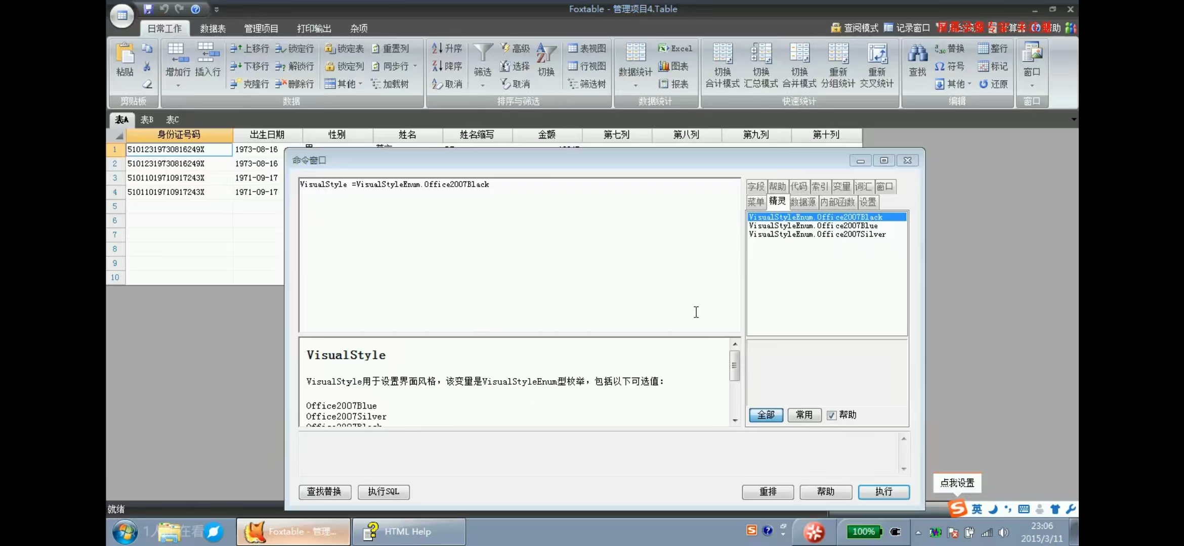The image size is (1184, 546).
Task: Click Delete Row (删除行)
Action: tap(294, 84)
